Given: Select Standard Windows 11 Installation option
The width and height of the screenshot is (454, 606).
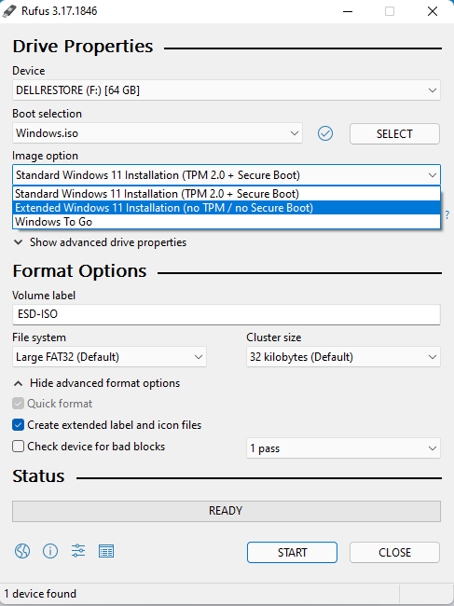Looking at the screenshot, I should tap(227, 194).
